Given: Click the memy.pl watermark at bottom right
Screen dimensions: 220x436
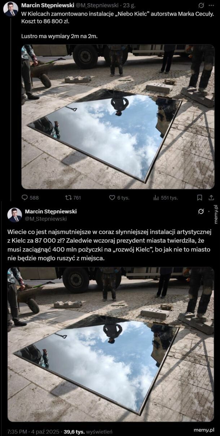Looking at the screenshot, I should tap(204, 430).
